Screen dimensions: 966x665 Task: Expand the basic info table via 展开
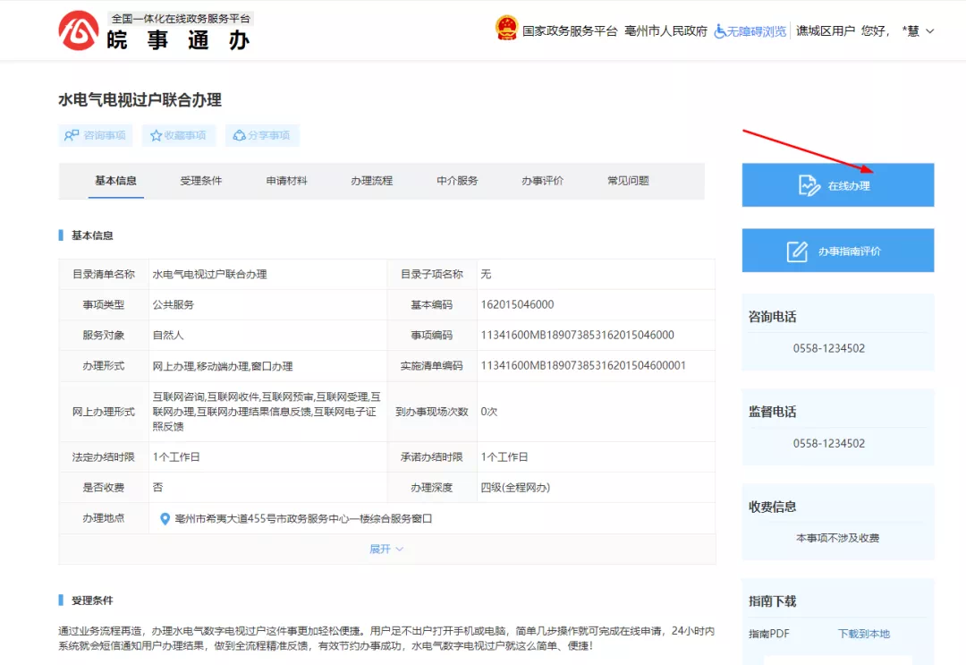click(386, 549)
